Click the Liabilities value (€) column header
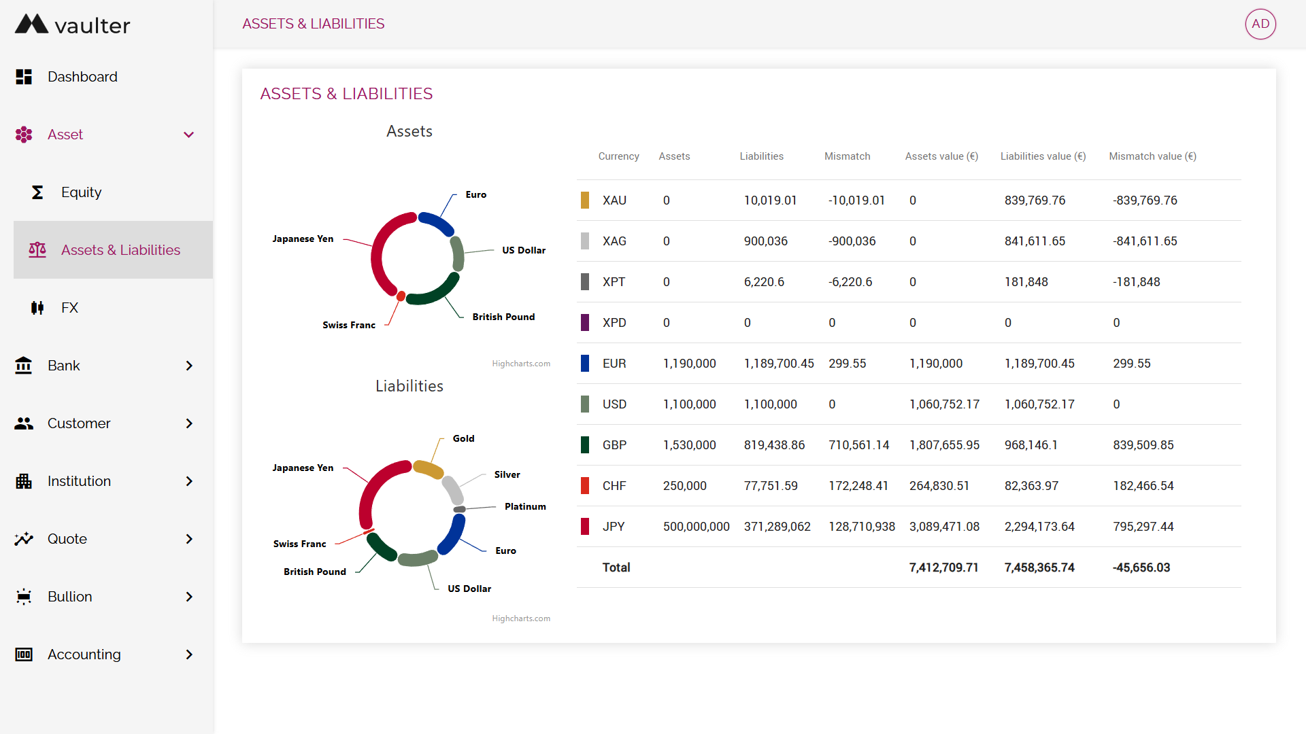 tap(1043, 156)
